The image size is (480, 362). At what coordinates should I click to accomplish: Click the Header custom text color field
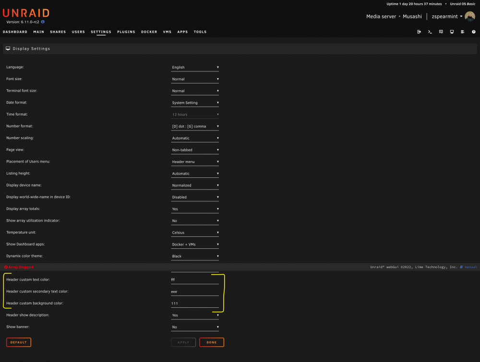pos(195,280)
